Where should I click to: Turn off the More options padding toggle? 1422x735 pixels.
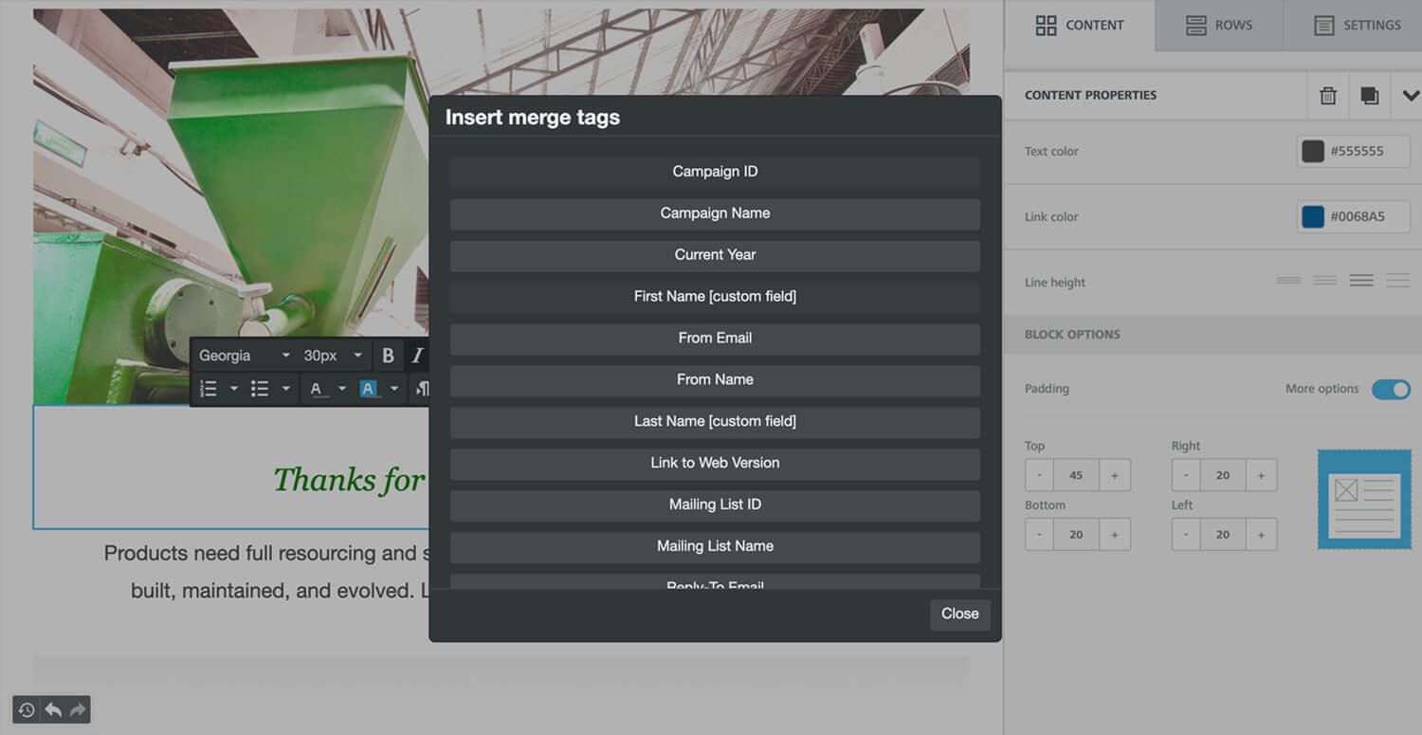[1391, 389]
